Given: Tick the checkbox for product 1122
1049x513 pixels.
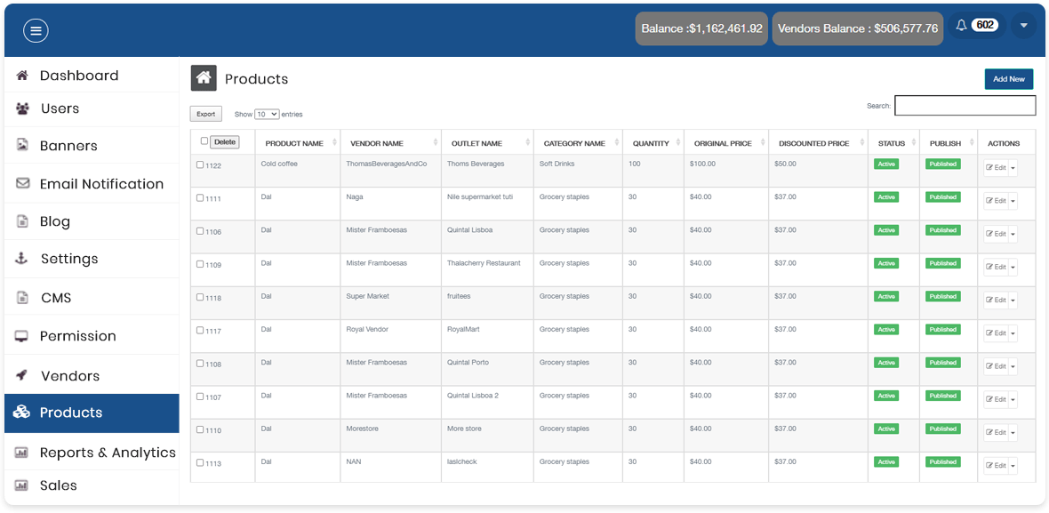Looking at the screenshot, I should click(200, 165).
